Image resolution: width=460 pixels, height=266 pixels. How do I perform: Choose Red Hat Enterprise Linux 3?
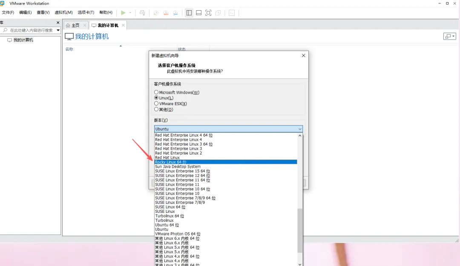[226, 149]
